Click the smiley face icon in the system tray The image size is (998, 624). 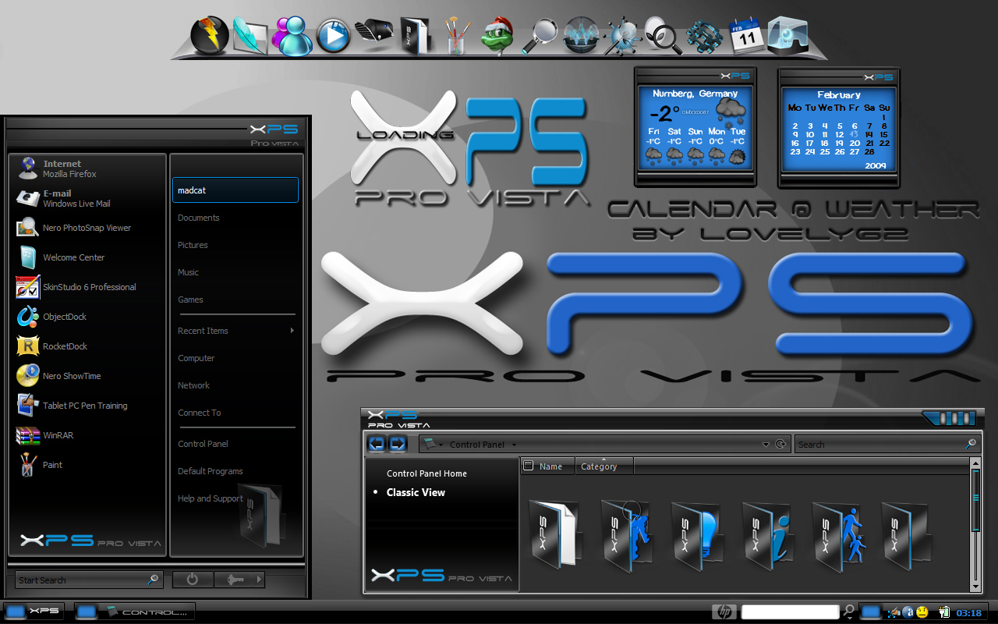click(921, 612)
